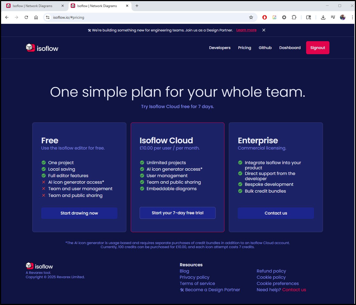Image resolution: width=356 pixels, height=305 pixels.
Task: Click the tools icon in announcement banner
Action: point(89,30)
